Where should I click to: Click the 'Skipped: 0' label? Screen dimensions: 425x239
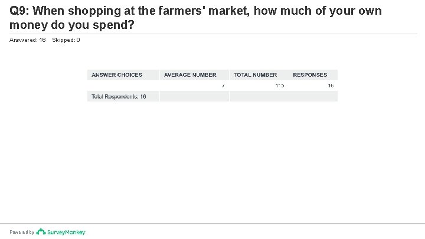(x=66, y=40)
